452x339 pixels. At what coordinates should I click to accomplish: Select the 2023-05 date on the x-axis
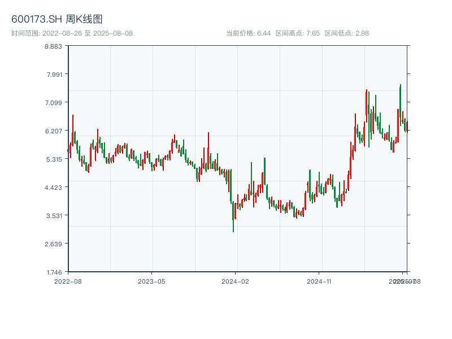pyautogui.click(x=151, y=281)
